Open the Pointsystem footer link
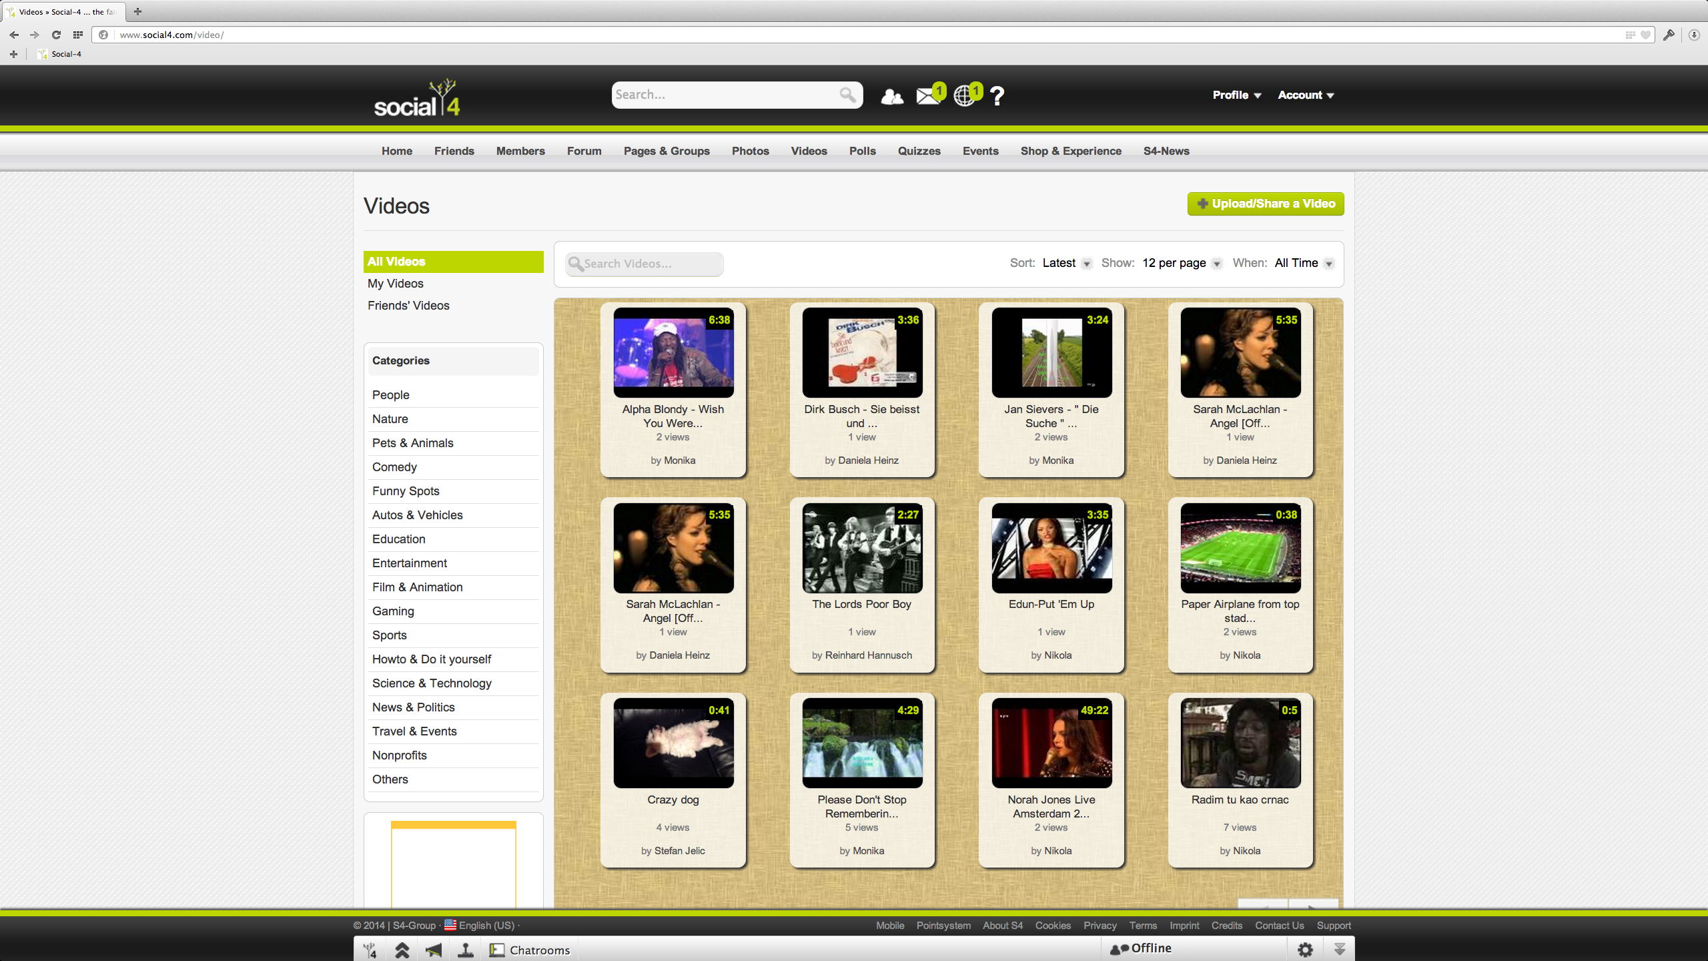 click(943, 925)
